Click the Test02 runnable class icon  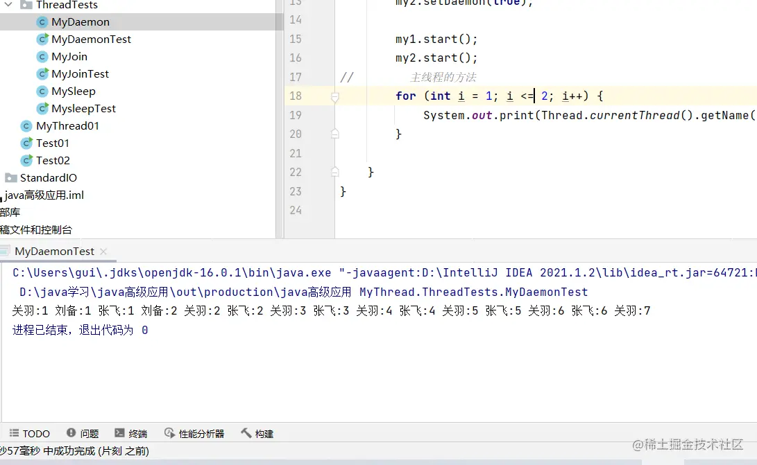click(x=27, y=161)
